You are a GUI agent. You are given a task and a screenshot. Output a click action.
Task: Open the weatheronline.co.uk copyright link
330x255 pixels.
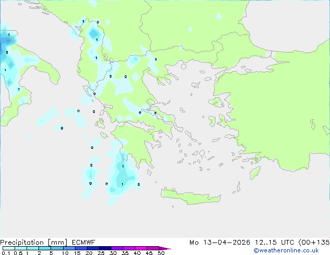286,250
